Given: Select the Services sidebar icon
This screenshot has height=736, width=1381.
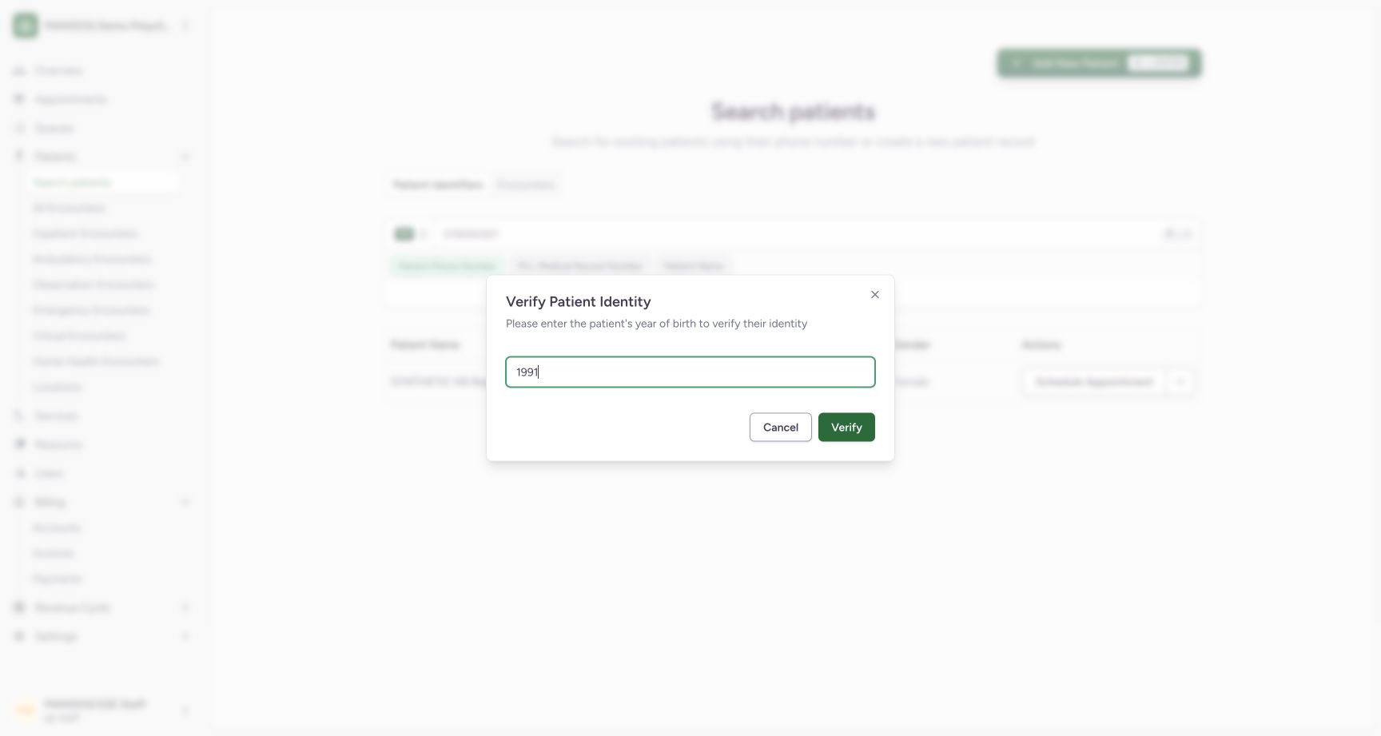Looking at the screenshot, I should (x=20, y=416).
